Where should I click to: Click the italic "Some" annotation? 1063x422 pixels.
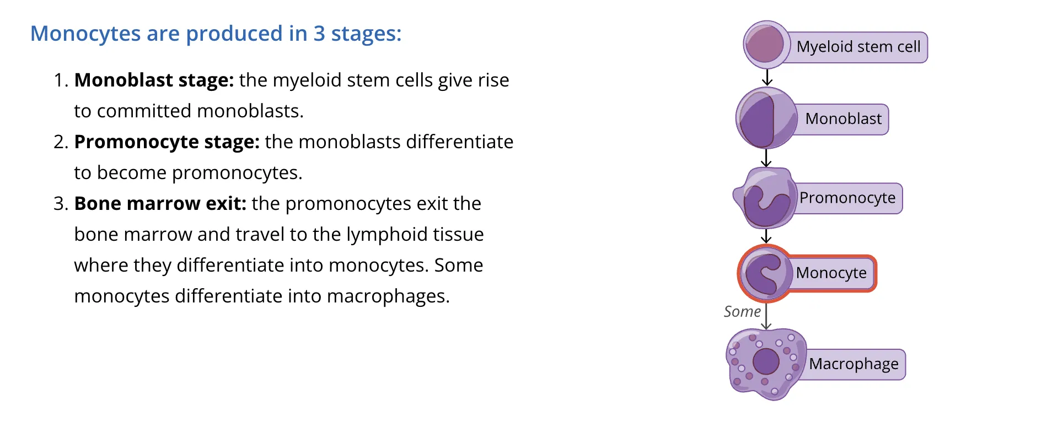(x=742, y=312)
